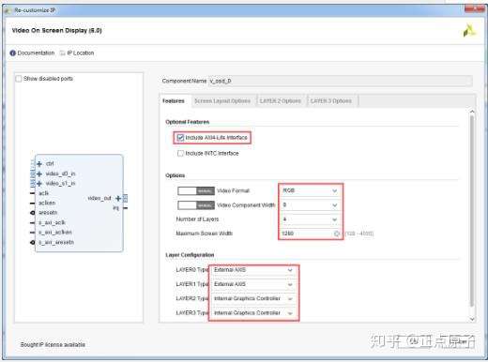Switch to the Features tab
The height and width of the screenshot is (362, 488).
(x=174, y=101)
